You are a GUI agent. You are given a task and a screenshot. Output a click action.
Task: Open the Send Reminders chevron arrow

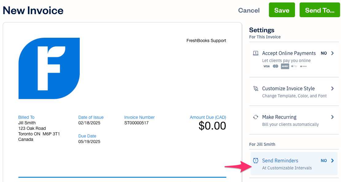pos(332,161)
